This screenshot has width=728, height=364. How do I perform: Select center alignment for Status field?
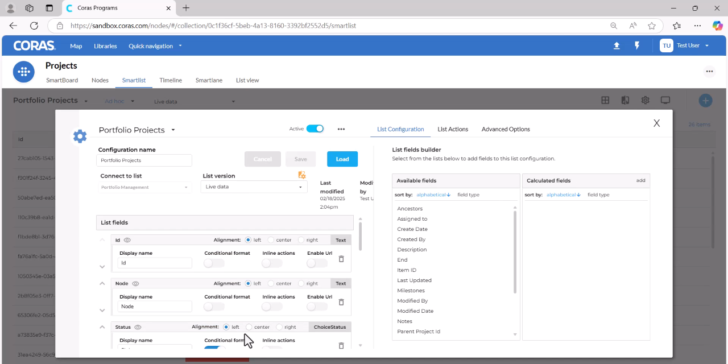click(249, 327)
